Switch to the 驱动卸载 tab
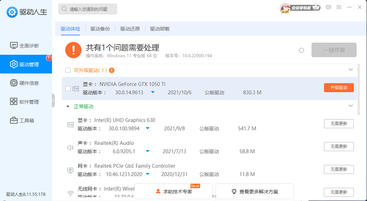 pos(160,29)
